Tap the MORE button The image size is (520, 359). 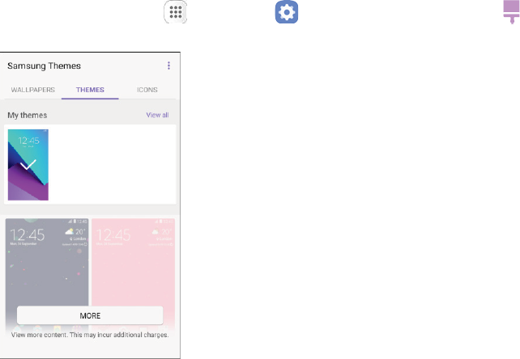90,315
